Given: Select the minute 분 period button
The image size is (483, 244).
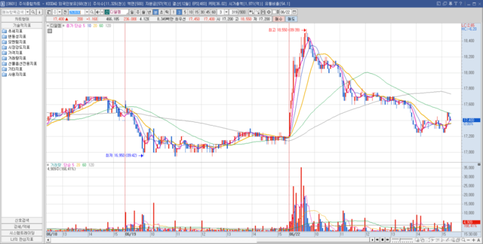Looking at the screenshot, I should [x=155, y=12].
